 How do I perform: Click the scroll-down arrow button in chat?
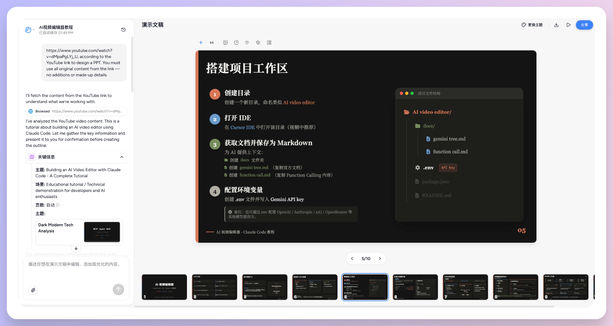pyautogui.click(x=76, y=248)
